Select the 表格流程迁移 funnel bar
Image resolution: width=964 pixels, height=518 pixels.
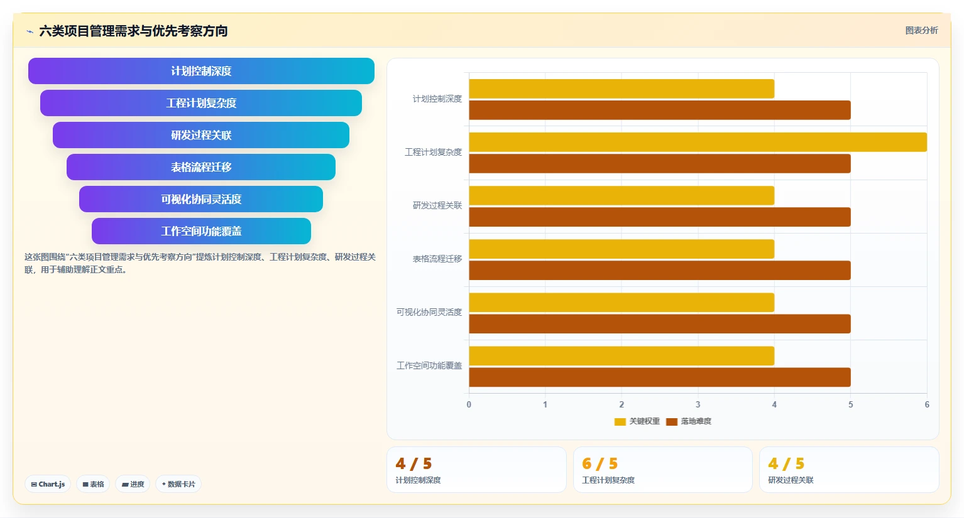201,167
